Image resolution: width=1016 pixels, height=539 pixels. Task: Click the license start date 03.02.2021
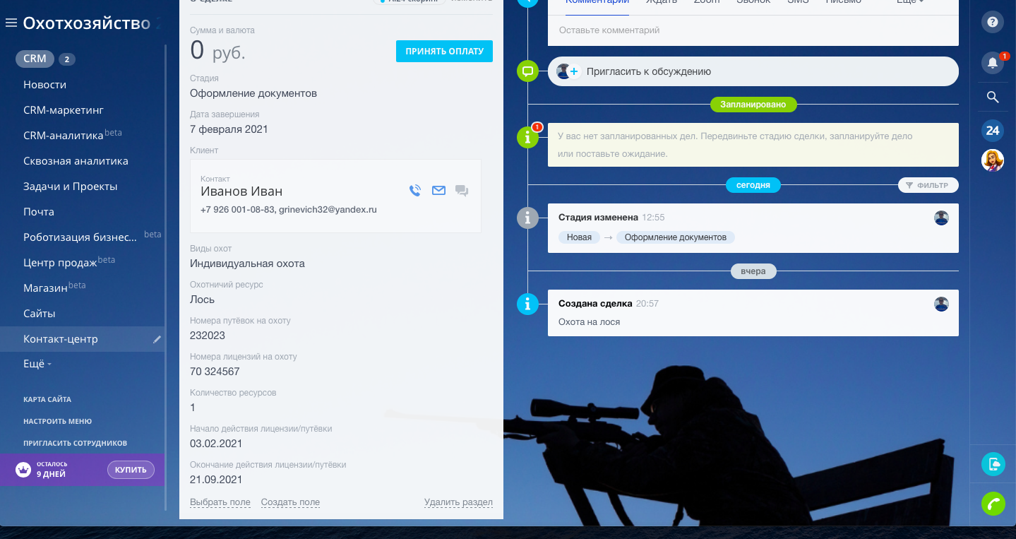(216, 444)
